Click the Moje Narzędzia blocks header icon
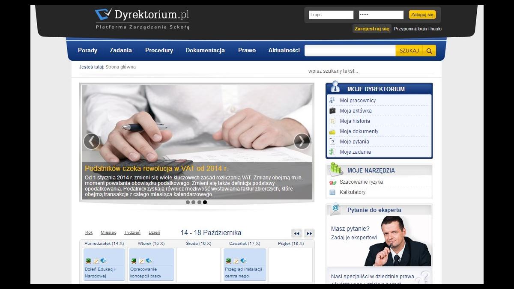The image size is (514, 289). pos(336,169)
